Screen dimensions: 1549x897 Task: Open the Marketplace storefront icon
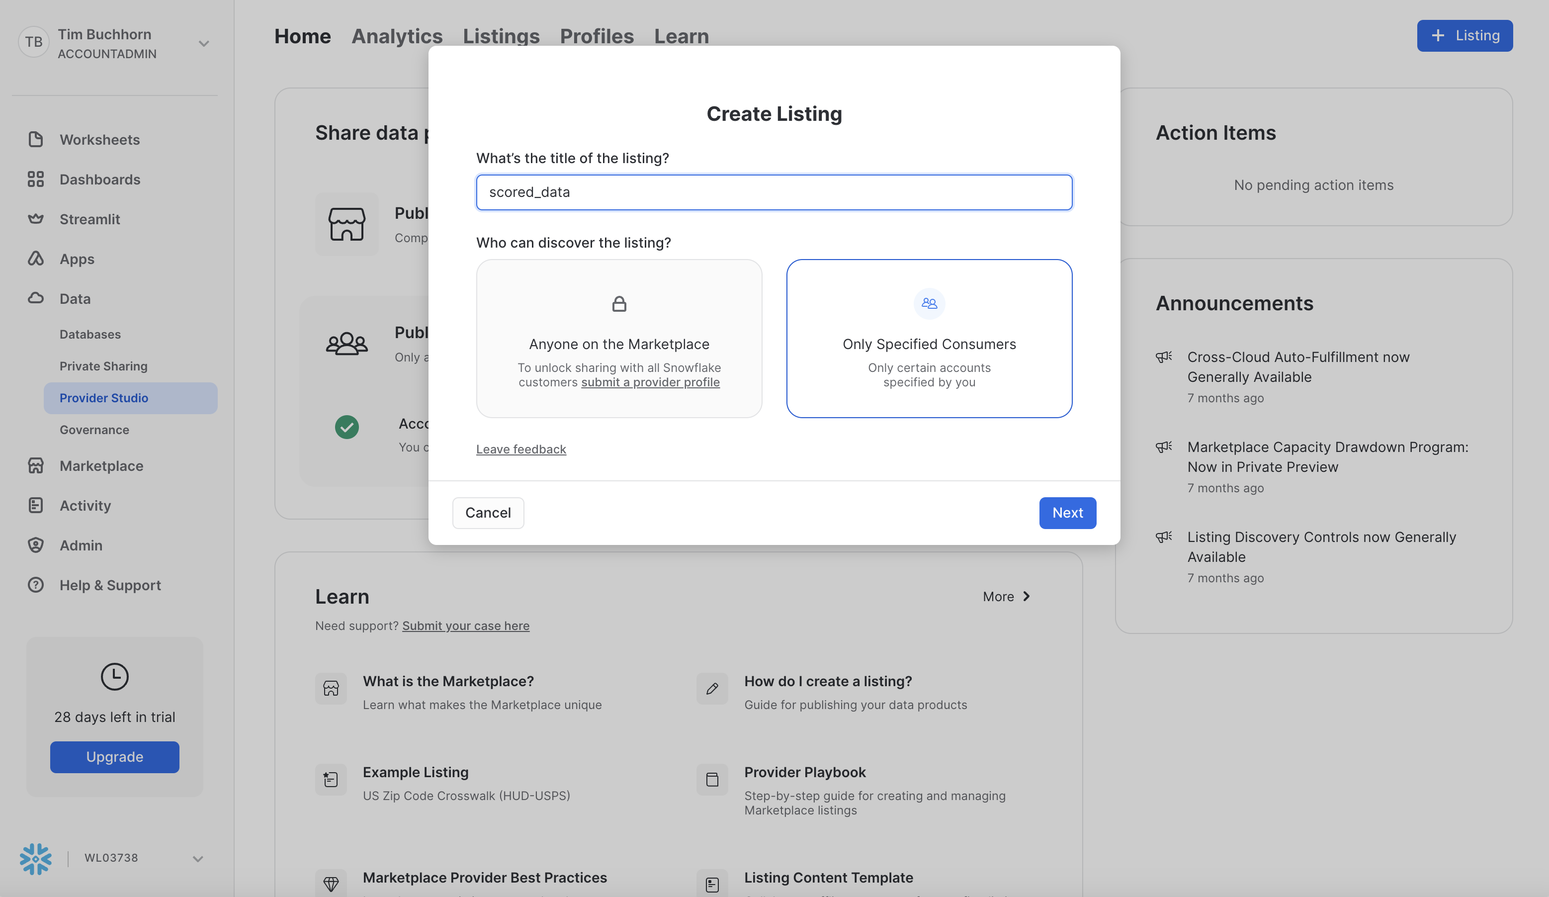[x=36, y=465]
